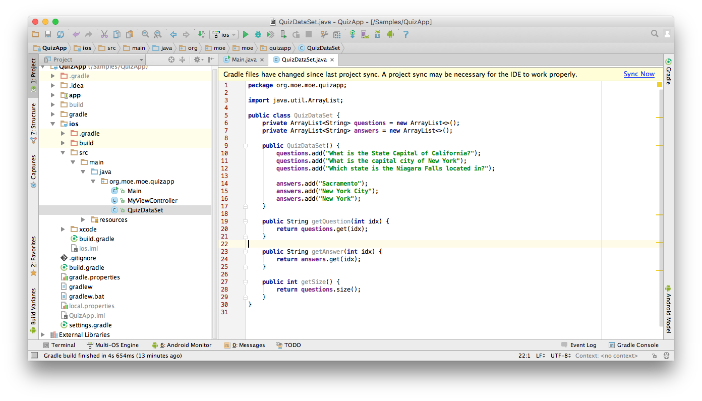702x401 pixels.
Task: Open Android Device Monitor icon
Action: (x=390, y=34)
